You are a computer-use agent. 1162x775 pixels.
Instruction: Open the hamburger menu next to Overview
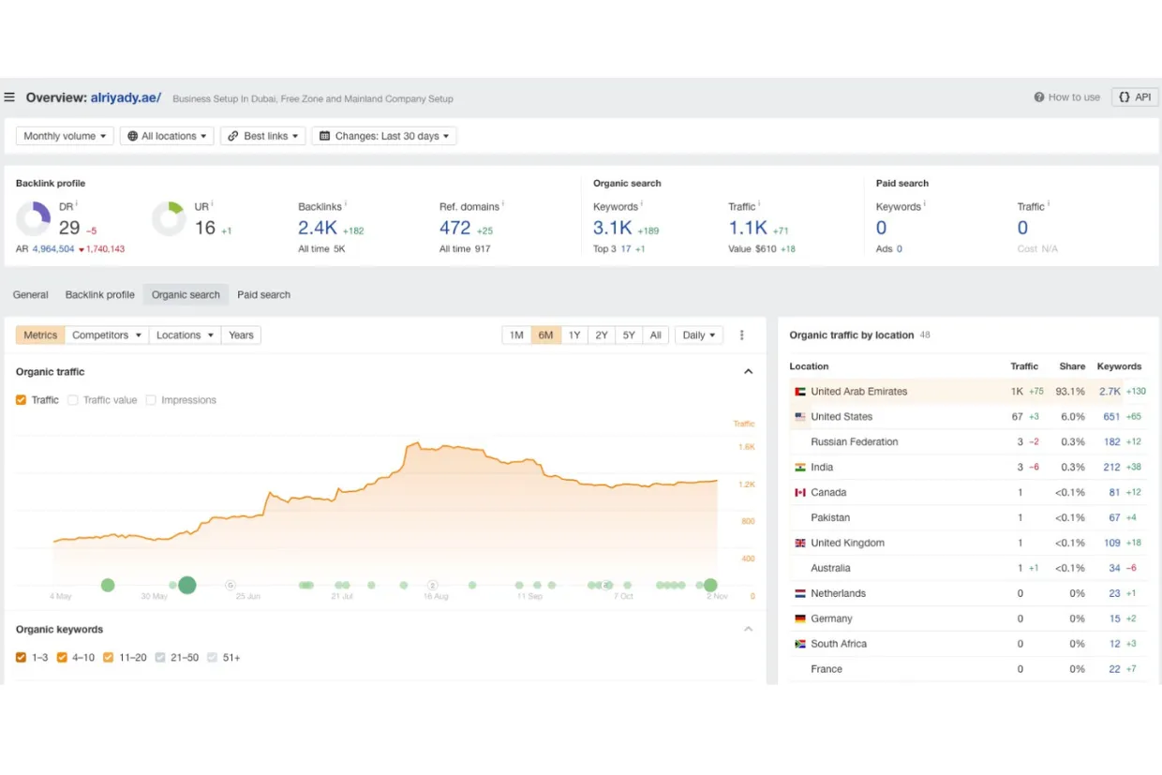pyautogui.click(x=9, y=97)
